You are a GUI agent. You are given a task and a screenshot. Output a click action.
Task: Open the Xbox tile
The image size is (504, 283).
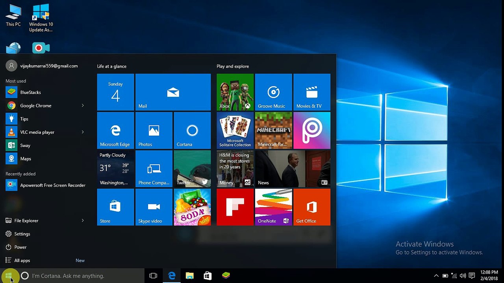[x=235, y=92]
